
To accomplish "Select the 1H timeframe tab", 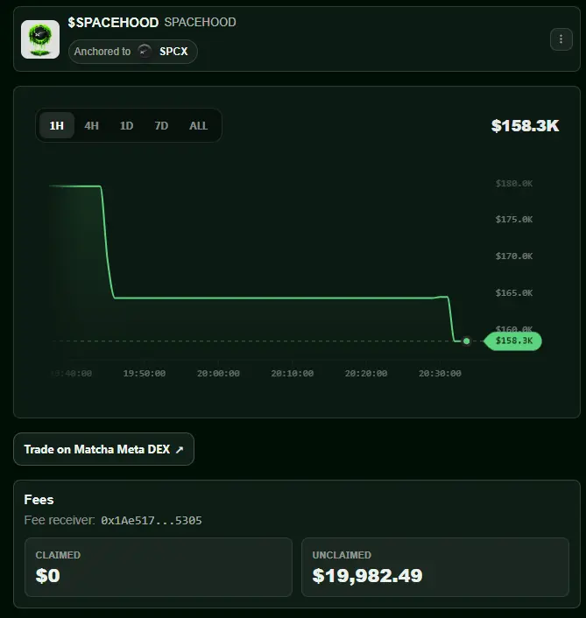I will (57, 125).
